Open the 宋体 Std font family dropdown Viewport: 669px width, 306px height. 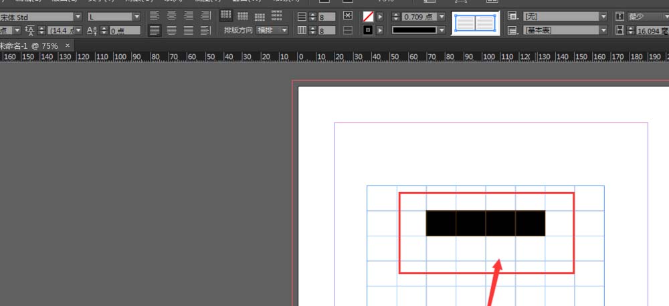(78, 16)
